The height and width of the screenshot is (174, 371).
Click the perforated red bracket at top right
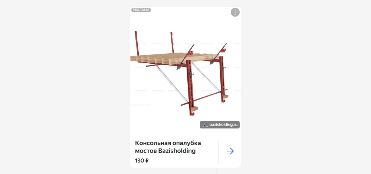223,50
